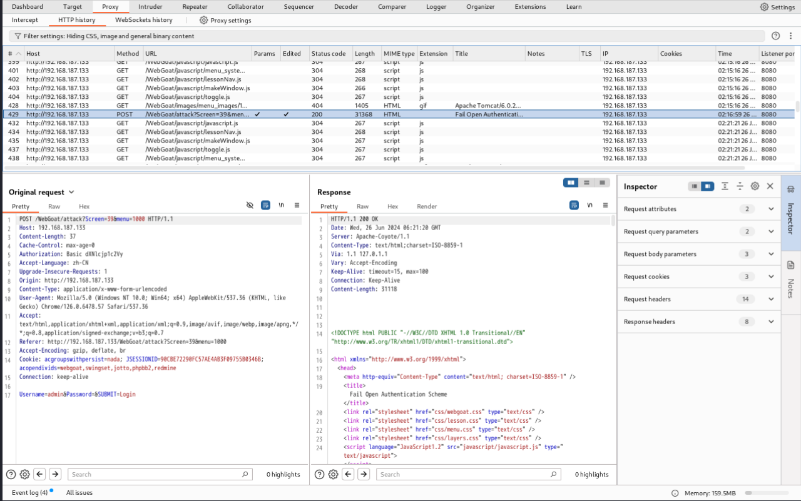
Task: Expand Request body parameters section
Action: pyautogui.click(x=771, y=254)
